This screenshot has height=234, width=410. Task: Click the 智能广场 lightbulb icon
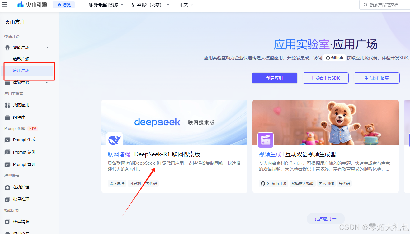tap(7, 48)
